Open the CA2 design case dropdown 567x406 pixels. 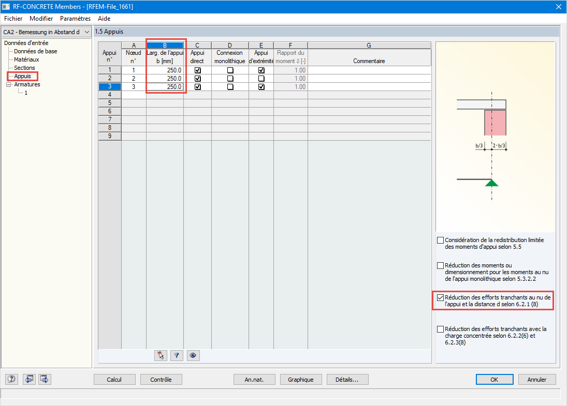pos(46,32)
